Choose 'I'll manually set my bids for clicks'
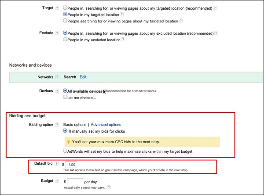The image size is (264, 195). point(66,131)
